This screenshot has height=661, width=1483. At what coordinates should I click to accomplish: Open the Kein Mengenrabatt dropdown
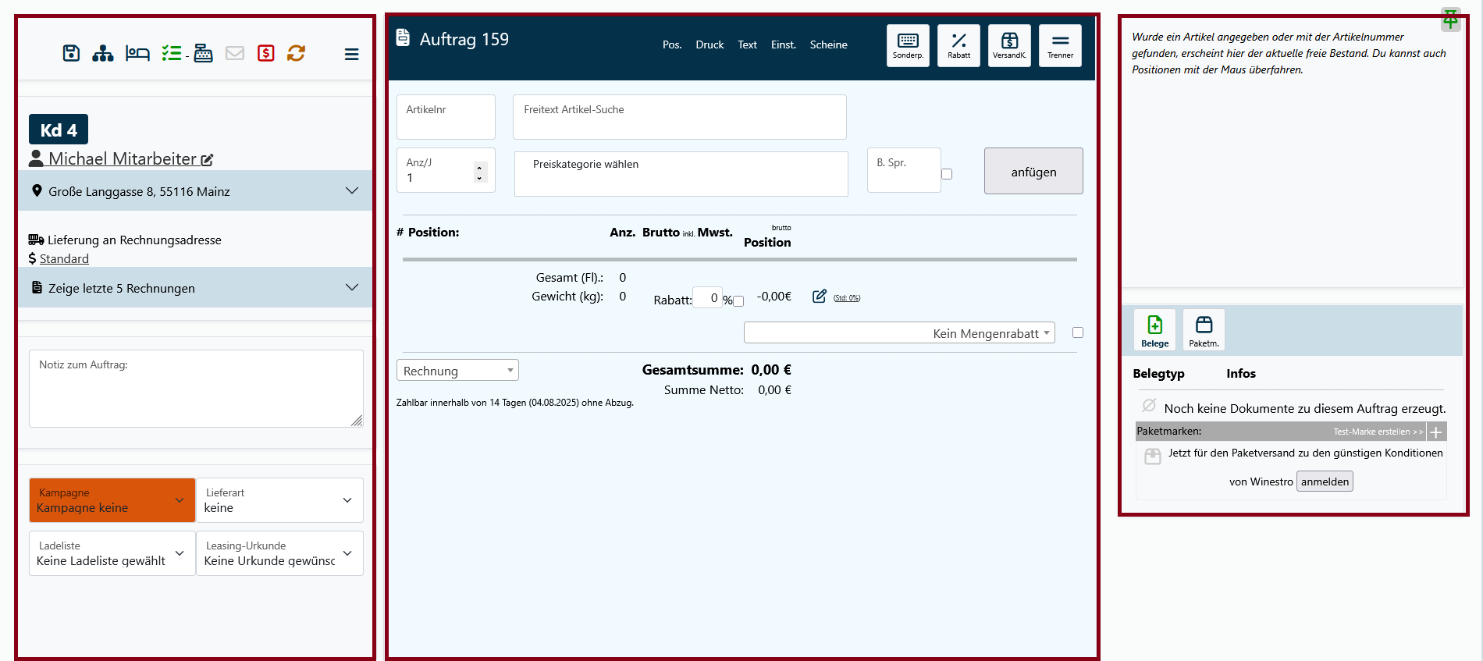pos(899,333)
